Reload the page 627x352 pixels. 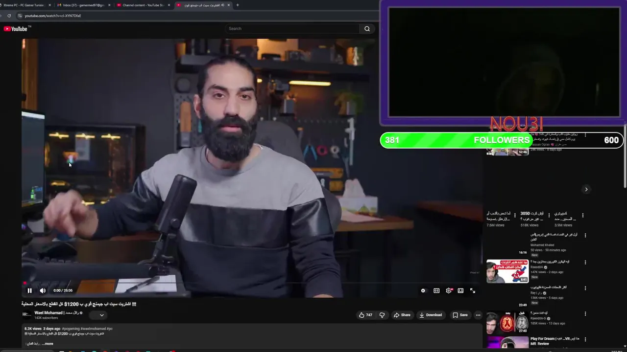point(9,16)
